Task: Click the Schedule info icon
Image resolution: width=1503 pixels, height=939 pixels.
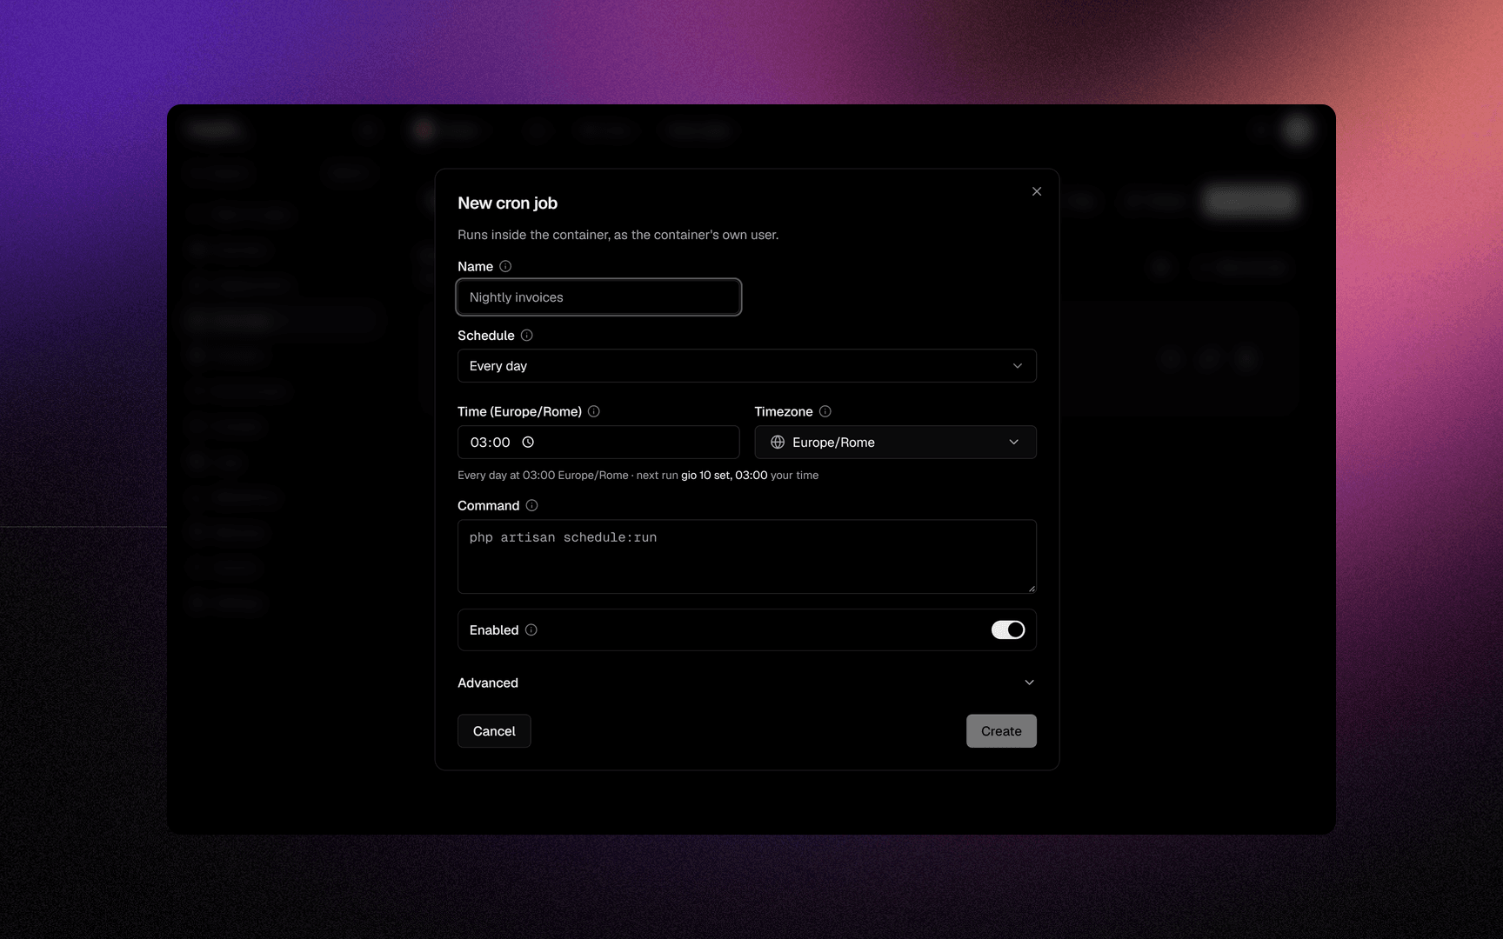Action: pos(526,336)
